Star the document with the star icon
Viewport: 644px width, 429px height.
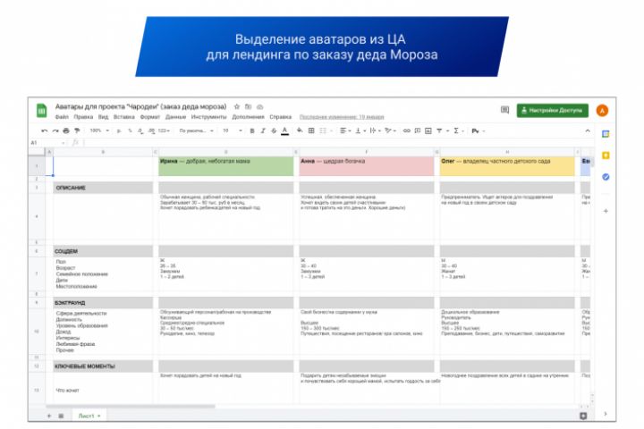click(x=237, y=106)
